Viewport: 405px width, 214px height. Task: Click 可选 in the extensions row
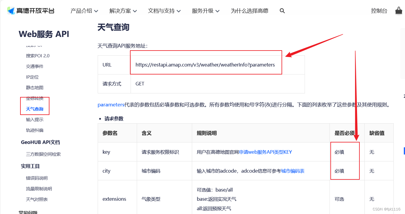click(x=339, y=199)
